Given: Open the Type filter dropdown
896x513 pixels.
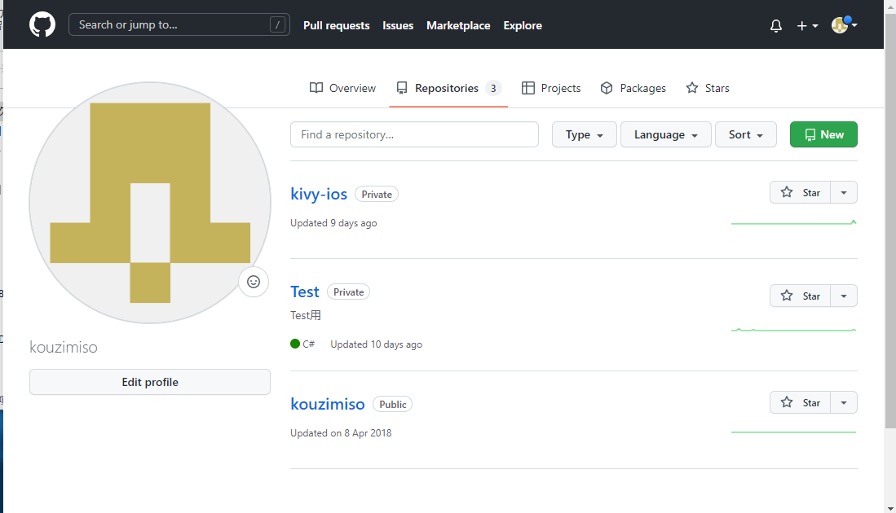Looking at the screenshot, I should (584, 134).
